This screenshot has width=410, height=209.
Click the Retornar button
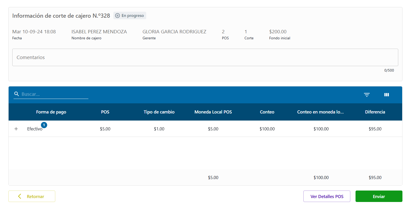click(x=32, y=196)
